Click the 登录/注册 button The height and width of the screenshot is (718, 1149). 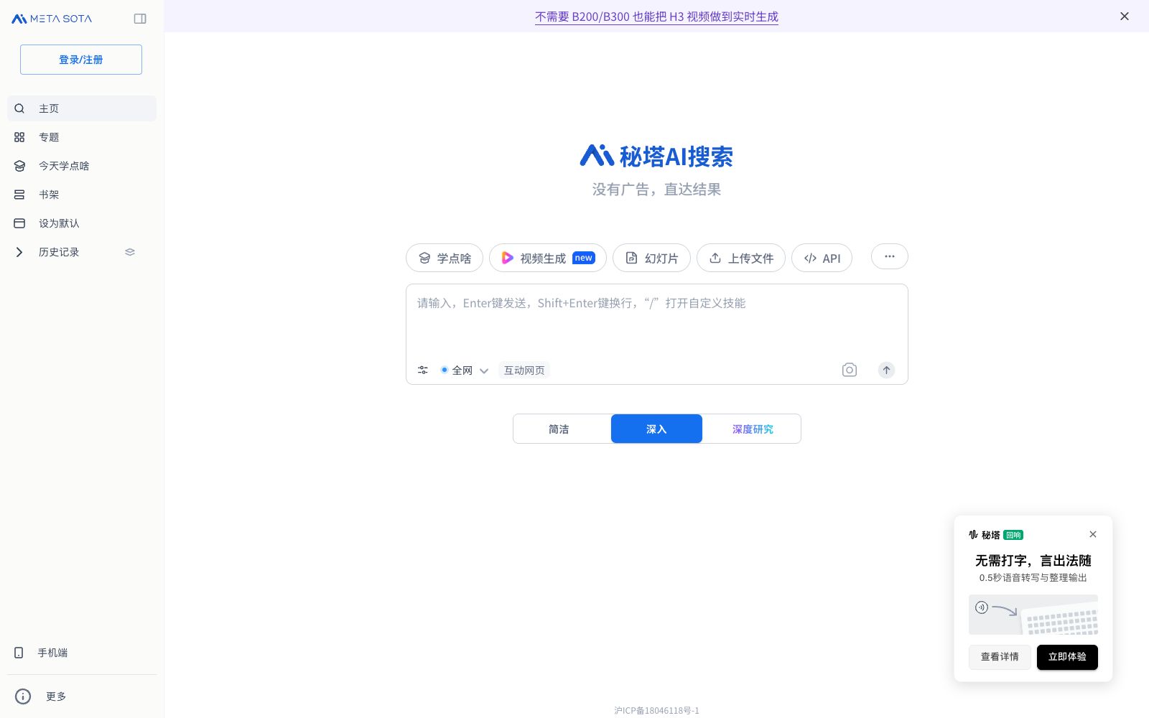[x=81, y=60]
